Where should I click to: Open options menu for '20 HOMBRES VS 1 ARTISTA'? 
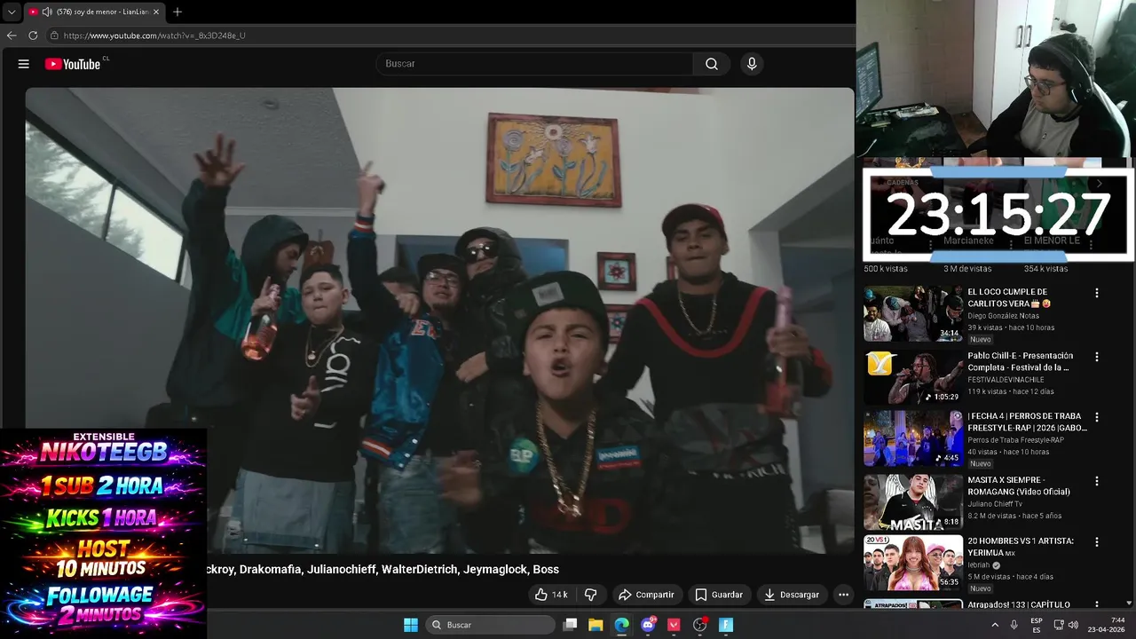pos(1097,541)
